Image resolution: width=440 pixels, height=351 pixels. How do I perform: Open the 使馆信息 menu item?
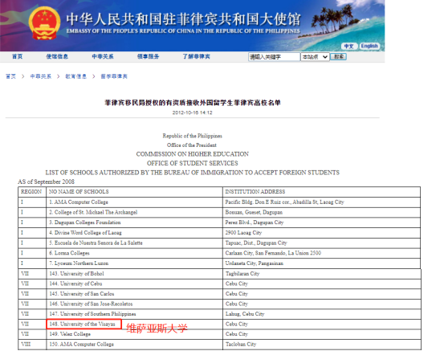[x=57, y=56]
